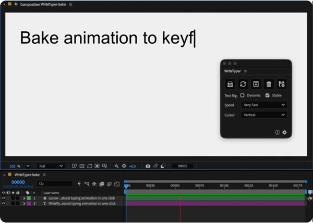The height and width of the screenshot is (223, 313).
Task: Open the Full resolution dropdown
Action: coord(51,166)
